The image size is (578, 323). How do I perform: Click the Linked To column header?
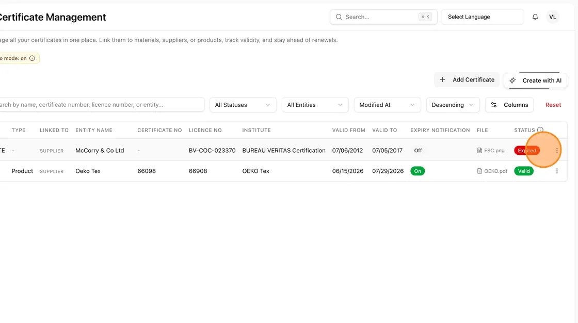[54, 130]
